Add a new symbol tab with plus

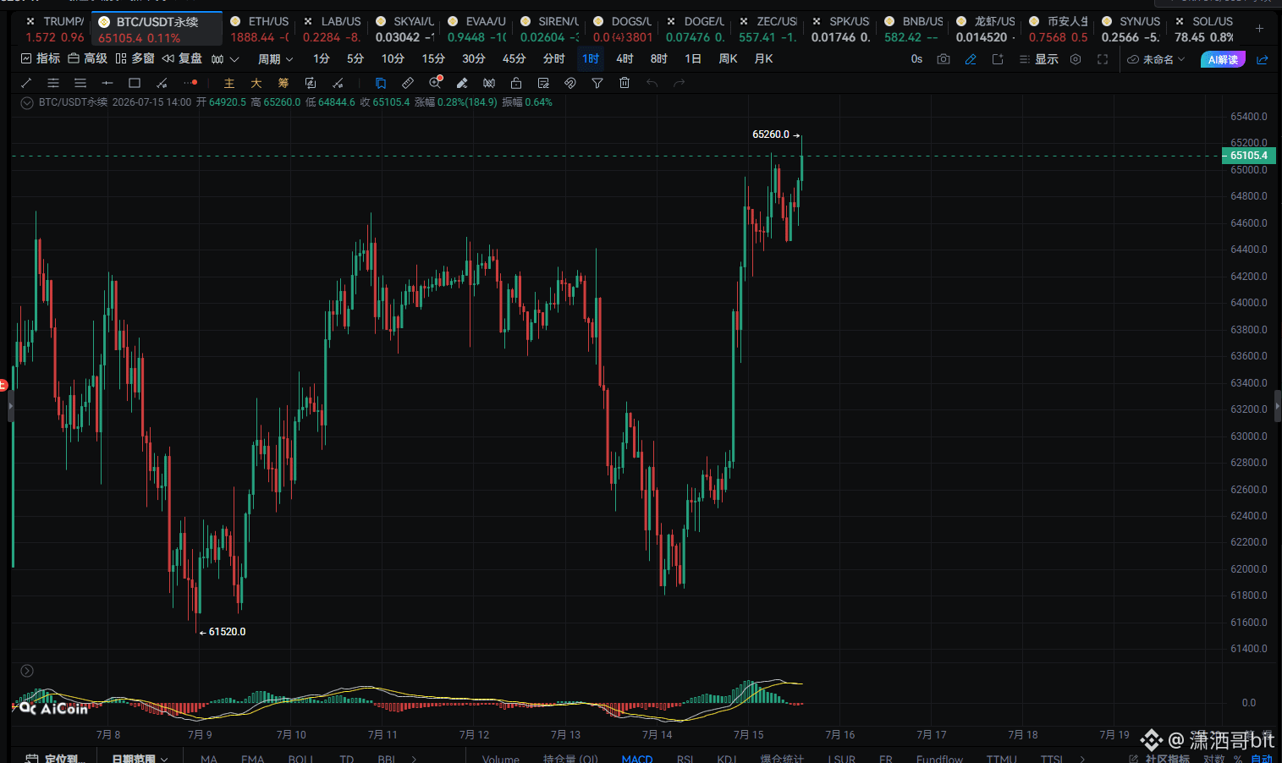point(1259,29)
